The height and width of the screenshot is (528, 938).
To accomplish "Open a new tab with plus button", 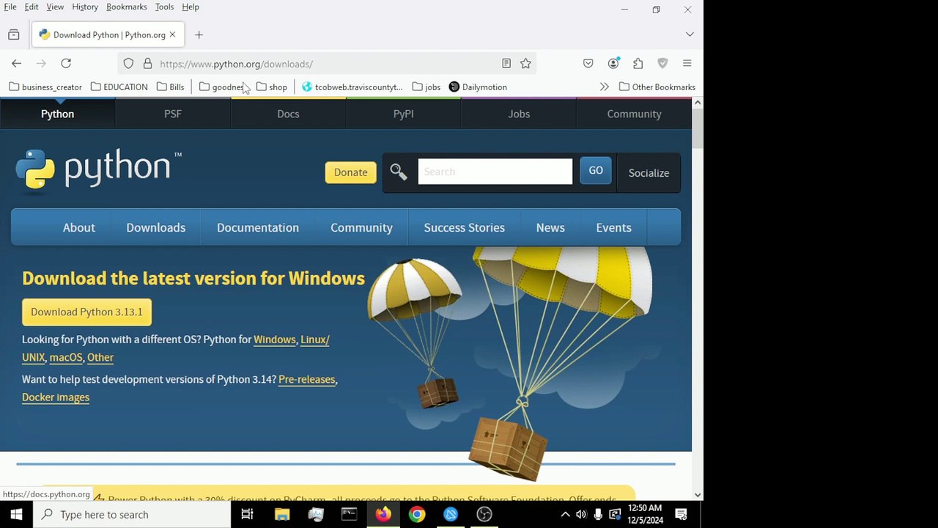I will coord(199,34).
